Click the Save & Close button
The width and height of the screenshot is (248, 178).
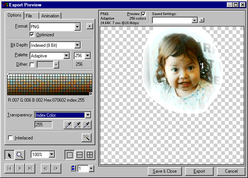[x=164, y=171]
